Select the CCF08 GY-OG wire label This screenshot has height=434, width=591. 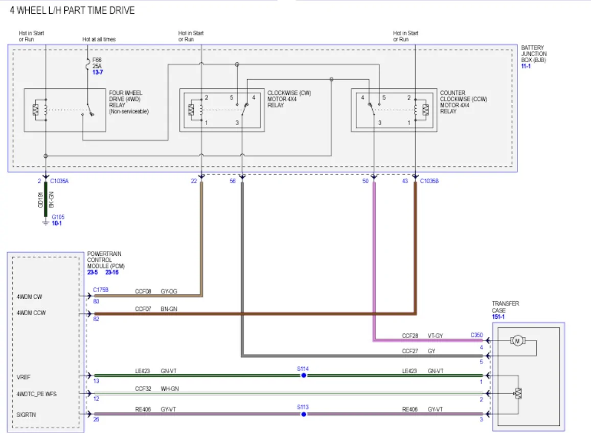156,292
